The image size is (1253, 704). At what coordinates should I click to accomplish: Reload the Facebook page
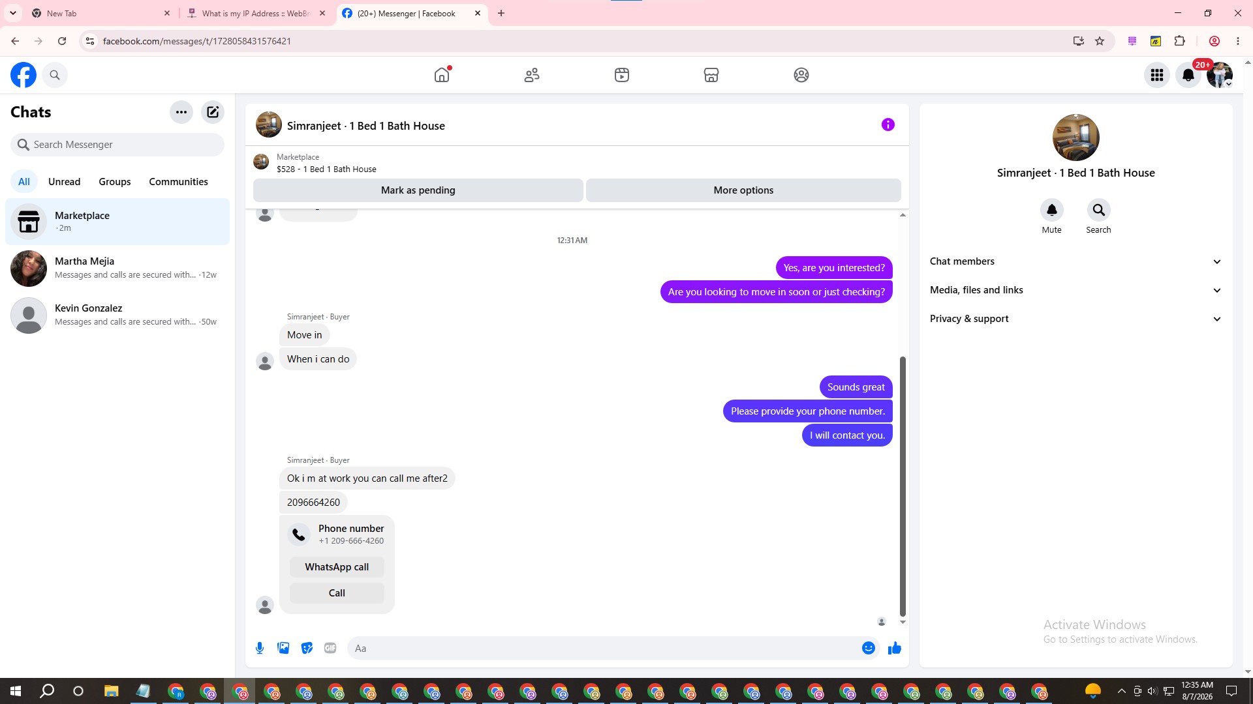62,41
